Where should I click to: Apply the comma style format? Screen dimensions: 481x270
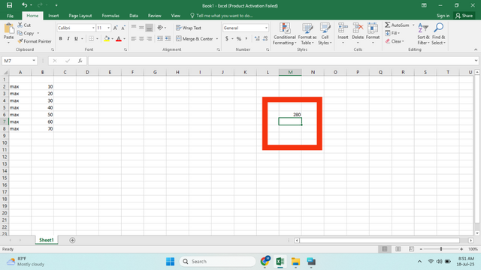247,38
